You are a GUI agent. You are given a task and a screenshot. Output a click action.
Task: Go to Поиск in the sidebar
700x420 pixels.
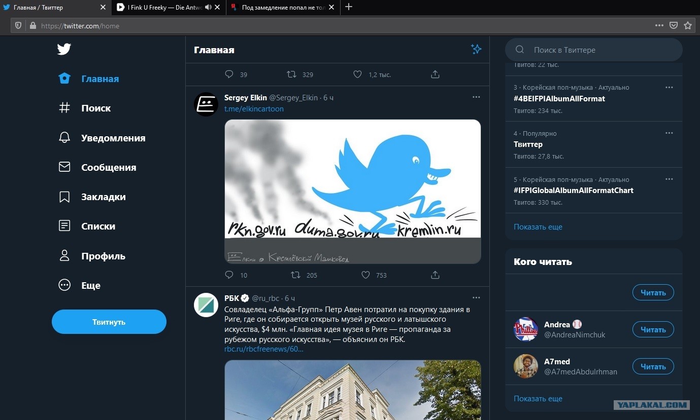point(85,108)
